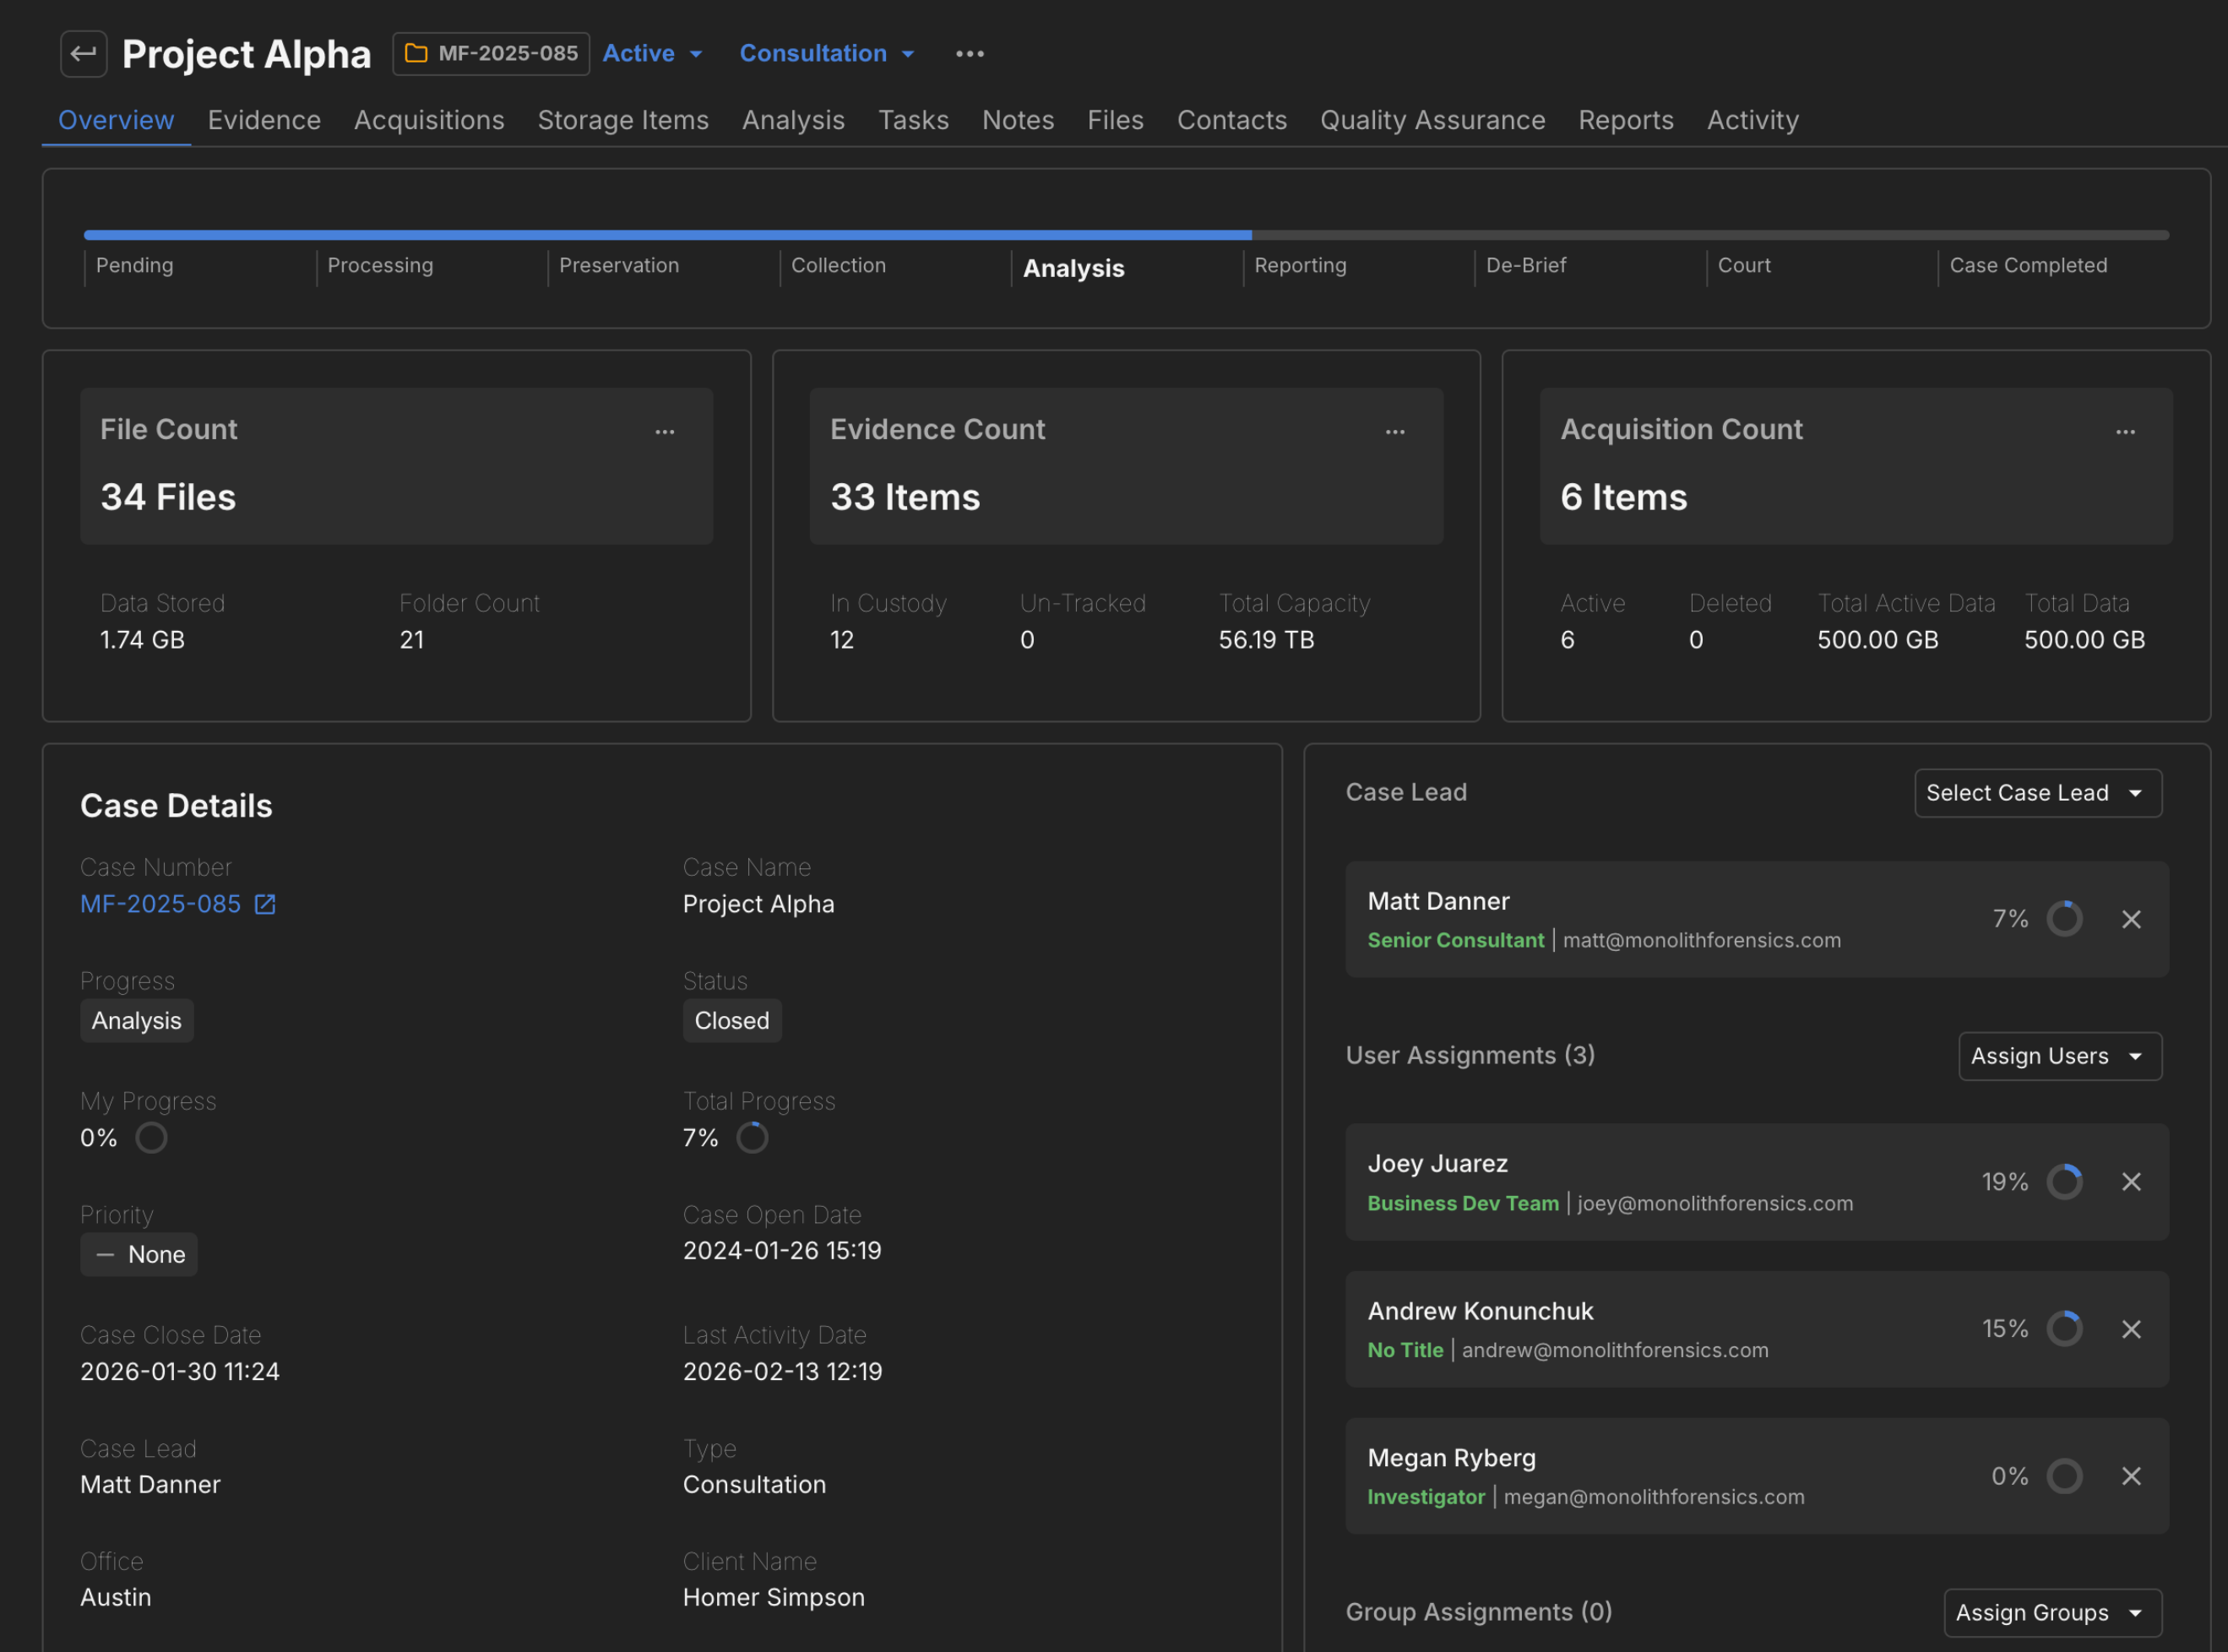The width and height of the screenshot is (2228, 1652).
Task: Open File Count card options menu
Action: (664, 432)
